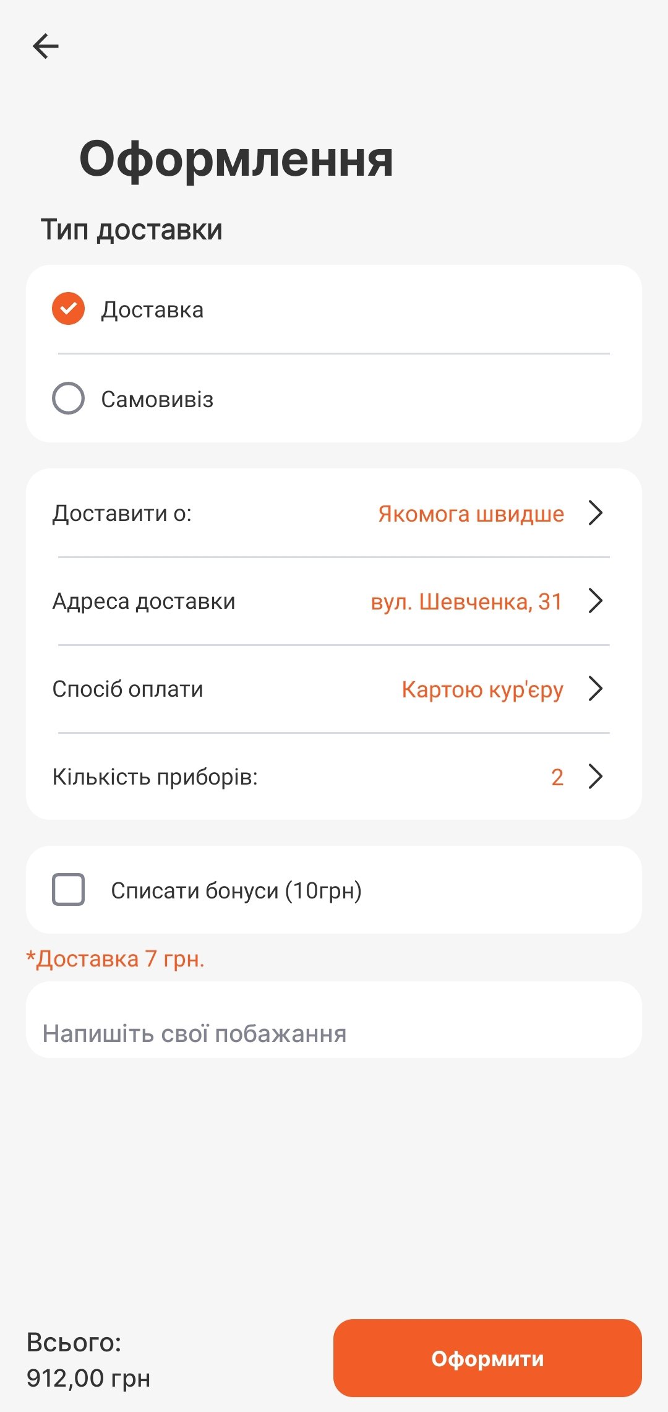Image resolution: width=668 pixels, height=1412 pixels.
Task: Select the Доставка radio option
Action: click(x=68, y=309)
